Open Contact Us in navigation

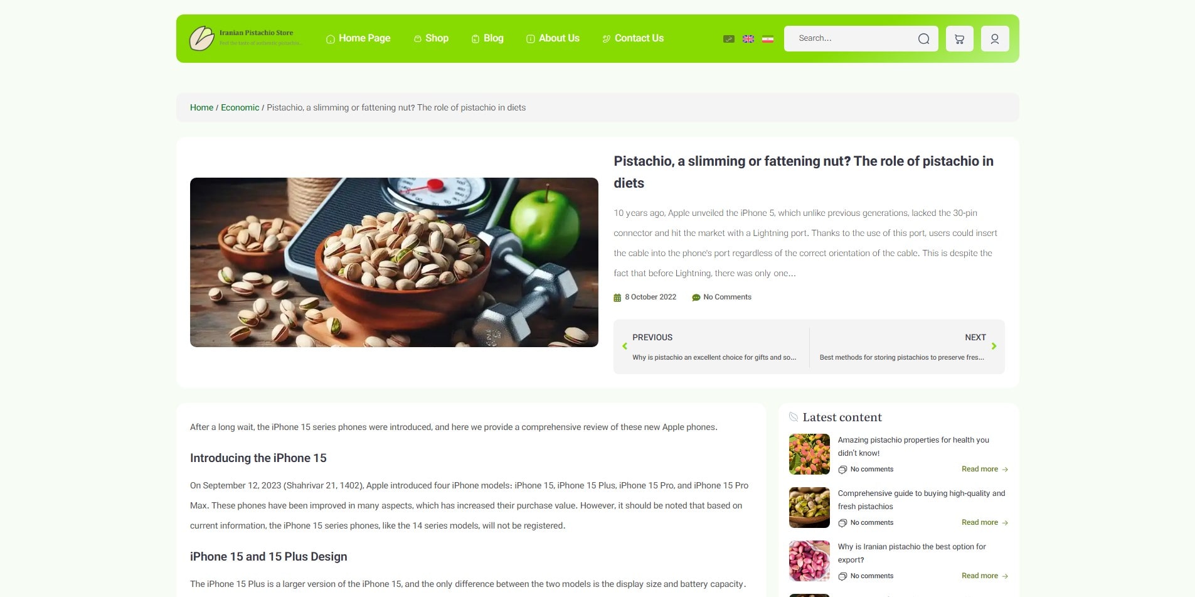point(633,38)
